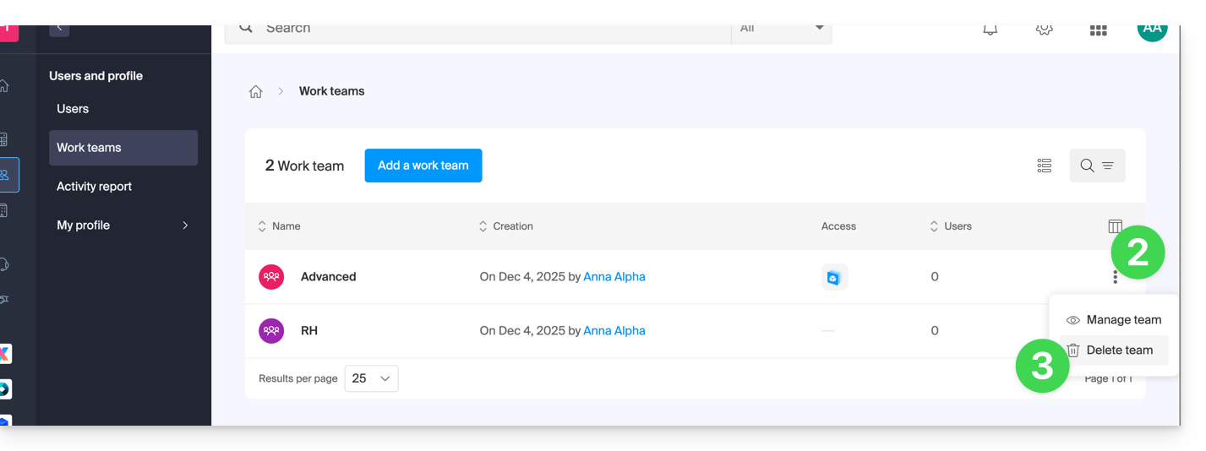Click the home breadcrumb icon

click(x=255, y=91)
